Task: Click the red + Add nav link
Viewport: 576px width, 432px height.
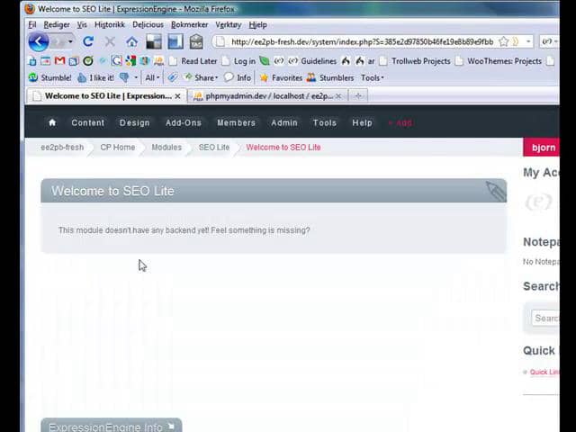Action: [x=400, y=122]
